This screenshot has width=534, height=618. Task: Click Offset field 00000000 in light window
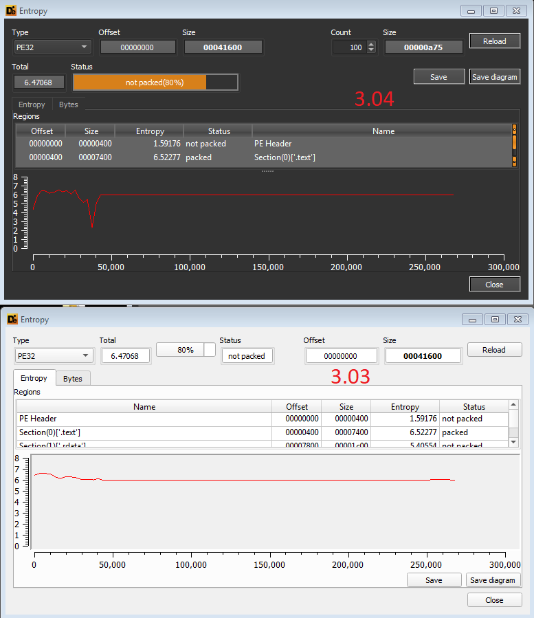tap(341, 356)
